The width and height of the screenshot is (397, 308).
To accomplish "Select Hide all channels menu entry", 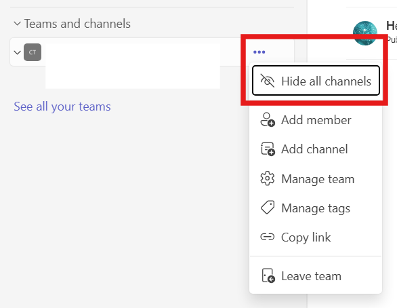I will [316, 81].
